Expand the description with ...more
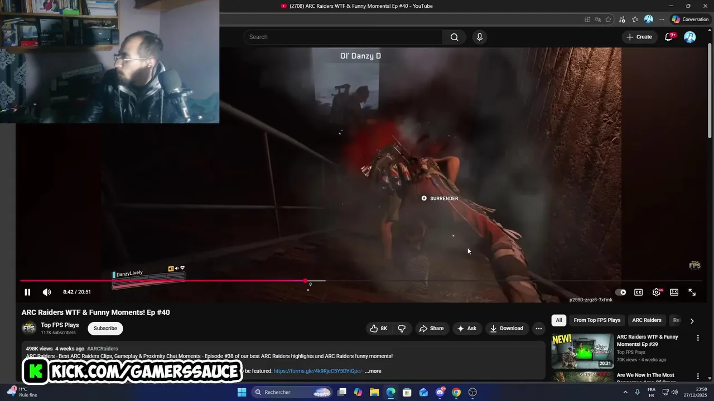Screen dimensions: 714x401 (x=373, y=371)
